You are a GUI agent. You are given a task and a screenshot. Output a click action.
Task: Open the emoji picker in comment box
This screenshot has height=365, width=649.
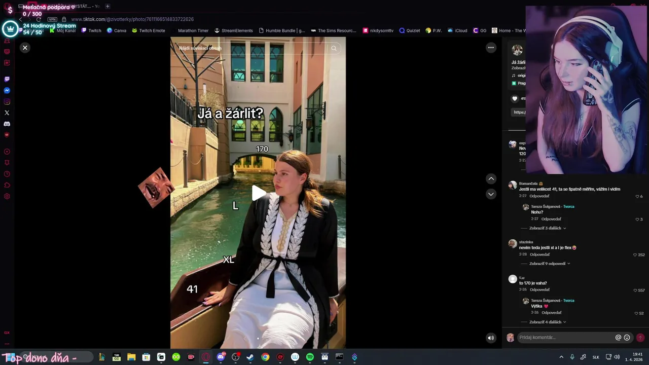[627, 337]
